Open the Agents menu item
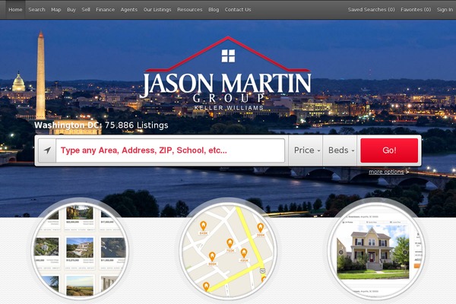This screenshot has width=456, height=304. (129, 10)
